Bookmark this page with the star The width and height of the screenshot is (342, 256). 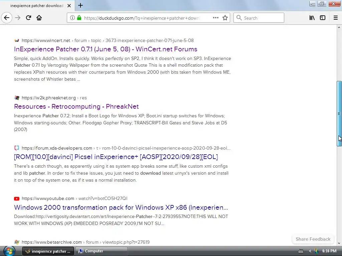click(225, 18)
